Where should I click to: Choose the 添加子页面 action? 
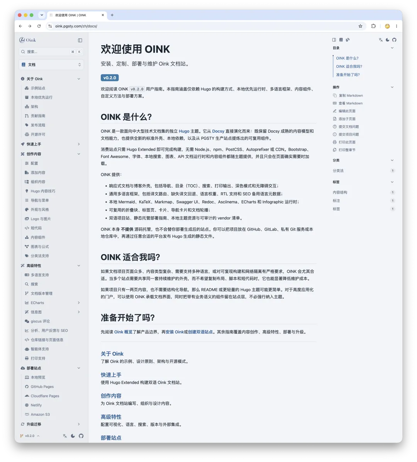(344, 119)
